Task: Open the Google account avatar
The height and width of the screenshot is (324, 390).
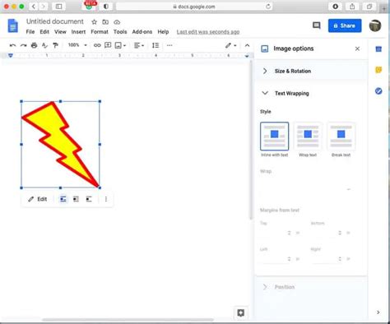Action: click(374, 25)
